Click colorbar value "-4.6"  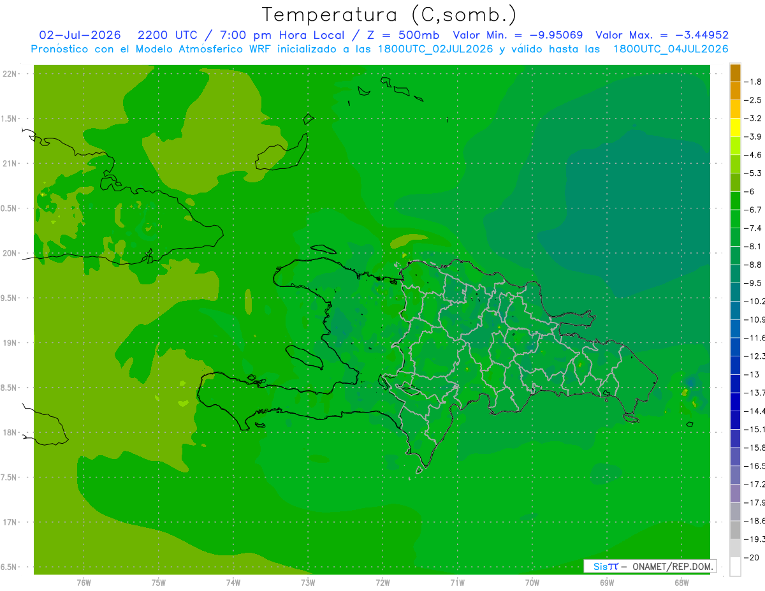[754, 155]
